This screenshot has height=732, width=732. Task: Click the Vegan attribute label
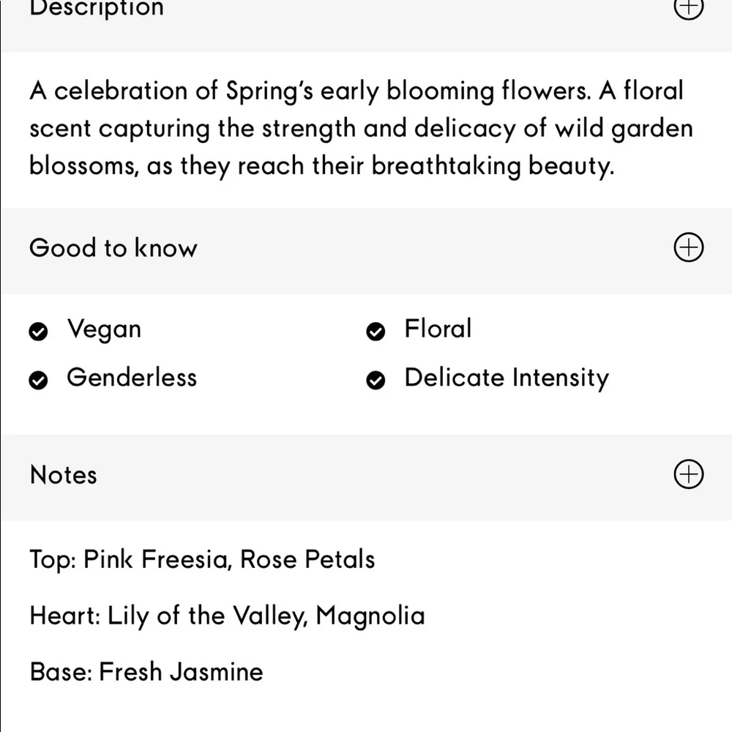click(x=104, y=329)
